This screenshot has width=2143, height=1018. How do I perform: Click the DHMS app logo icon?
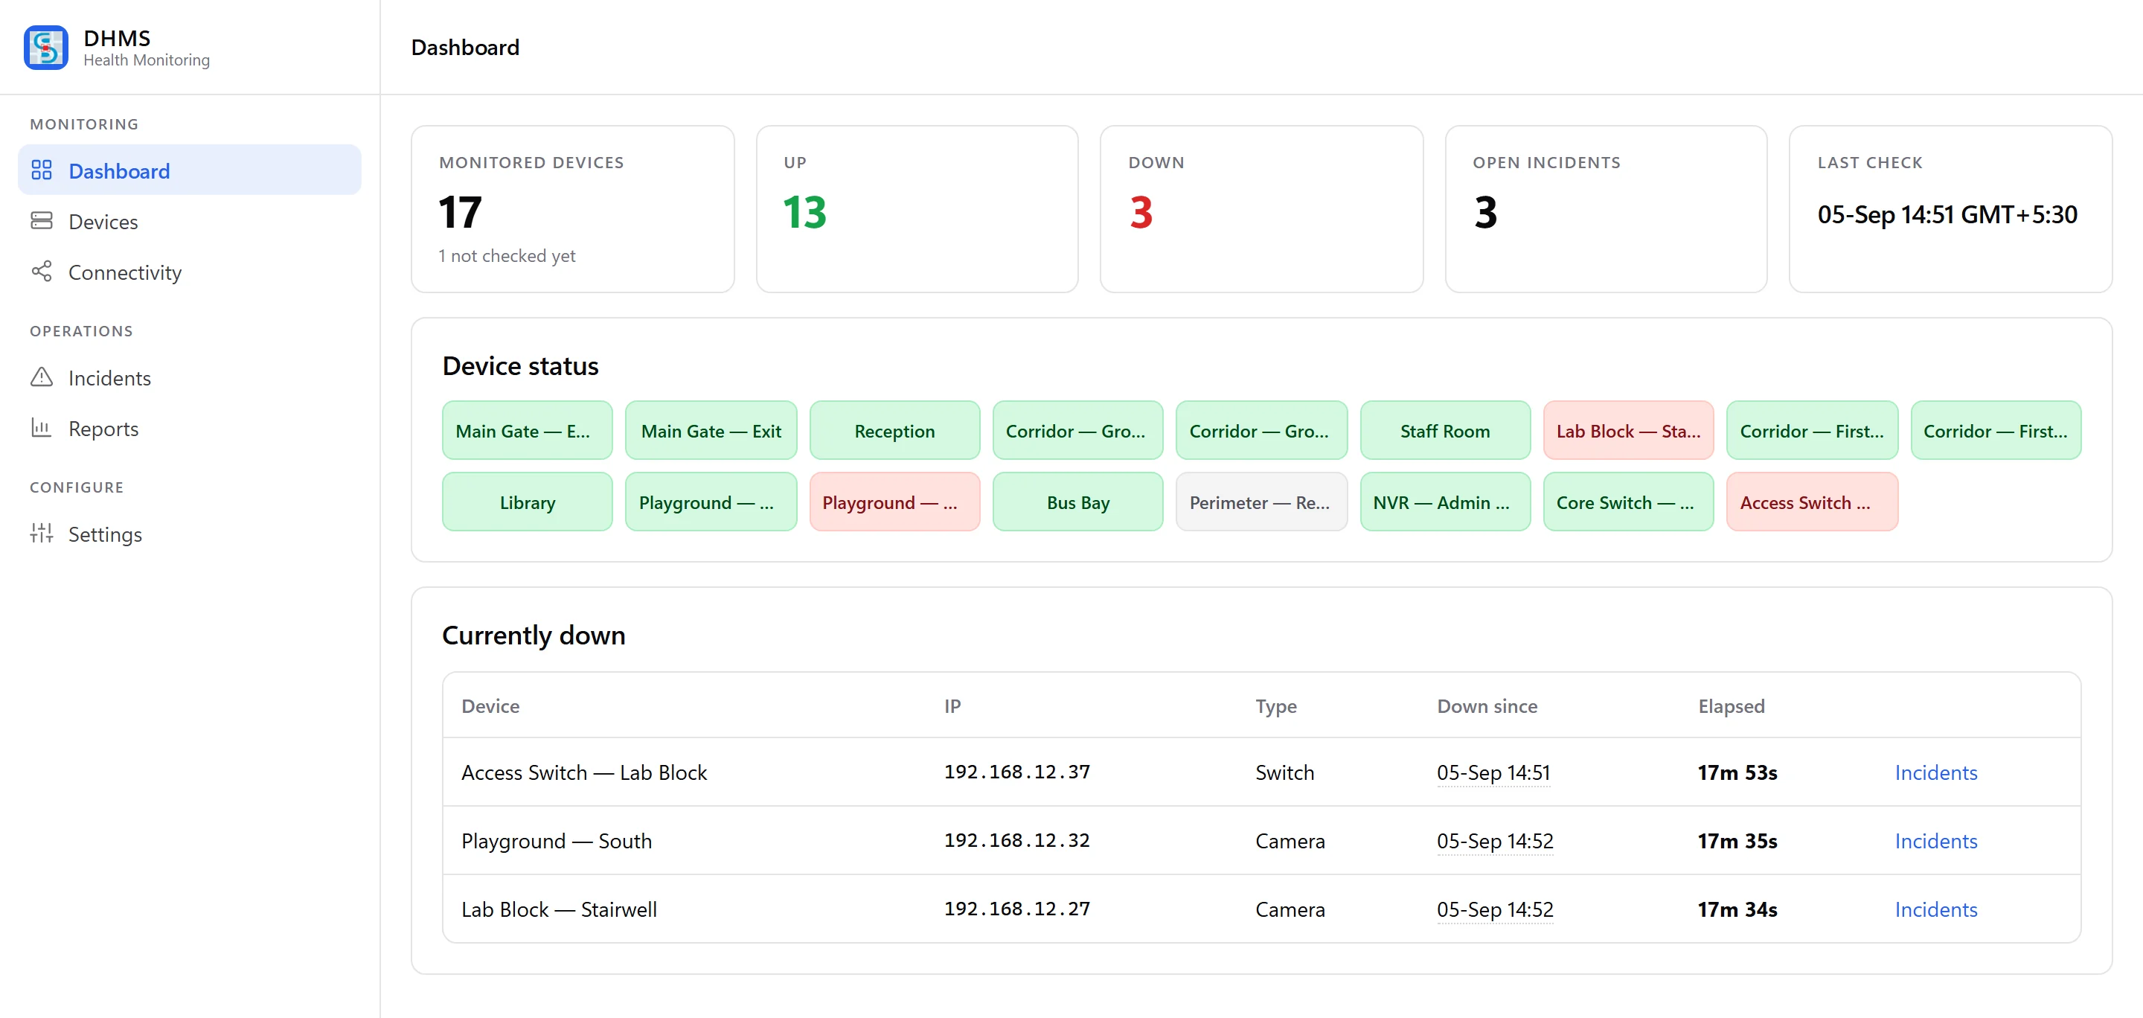[x=45, y=48]
